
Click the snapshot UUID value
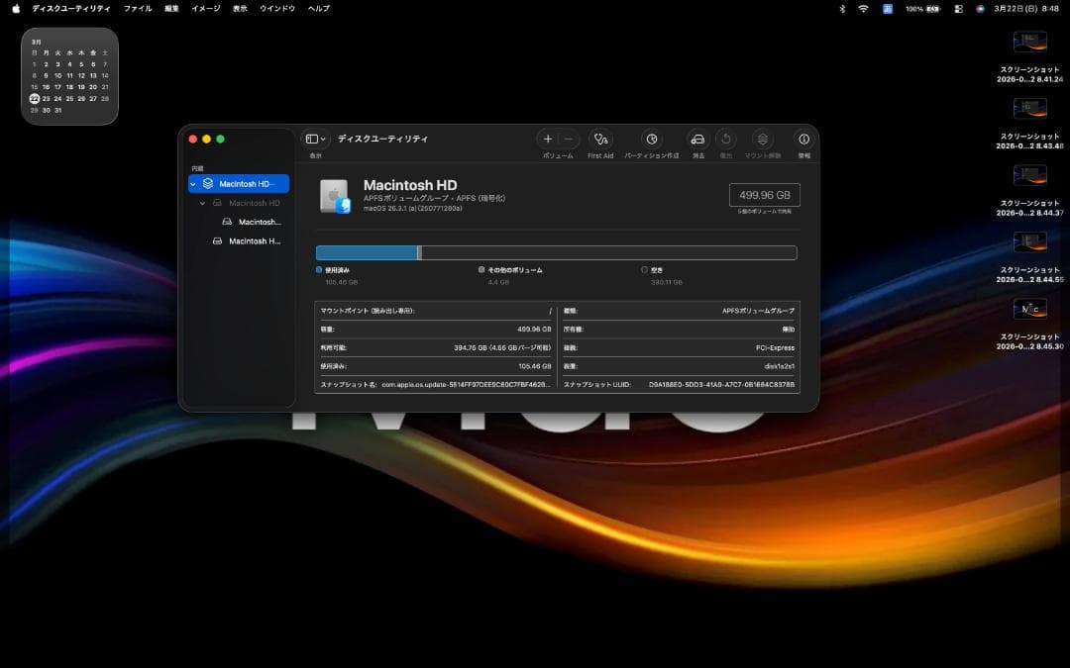pos(721,385)
